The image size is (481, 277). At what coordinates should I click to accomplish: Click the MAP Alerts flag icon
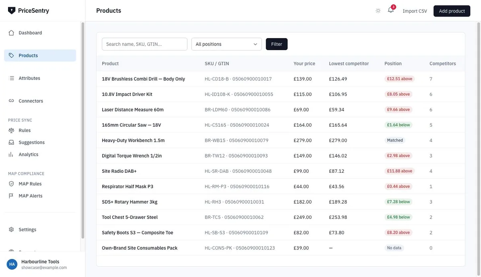pyautogui.click(x=11, y=196)
